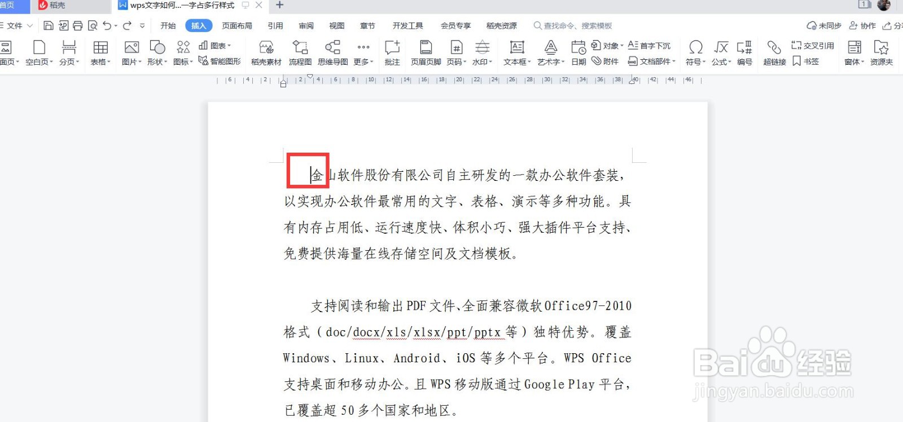903x422 pixels.
Task: Open print preview
Action: pyautogui.click(x=93, y=25)
